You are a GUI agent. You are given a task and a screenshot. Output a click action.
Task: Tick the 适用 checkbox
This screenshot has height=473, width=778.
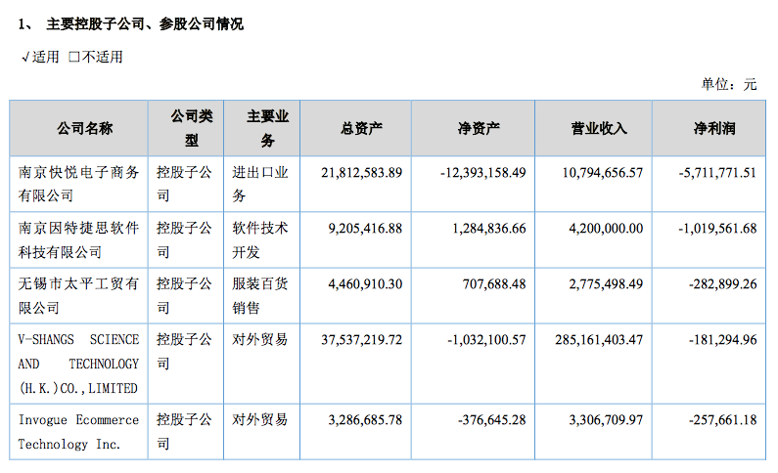pyautogui.click(x=25, y=58)
